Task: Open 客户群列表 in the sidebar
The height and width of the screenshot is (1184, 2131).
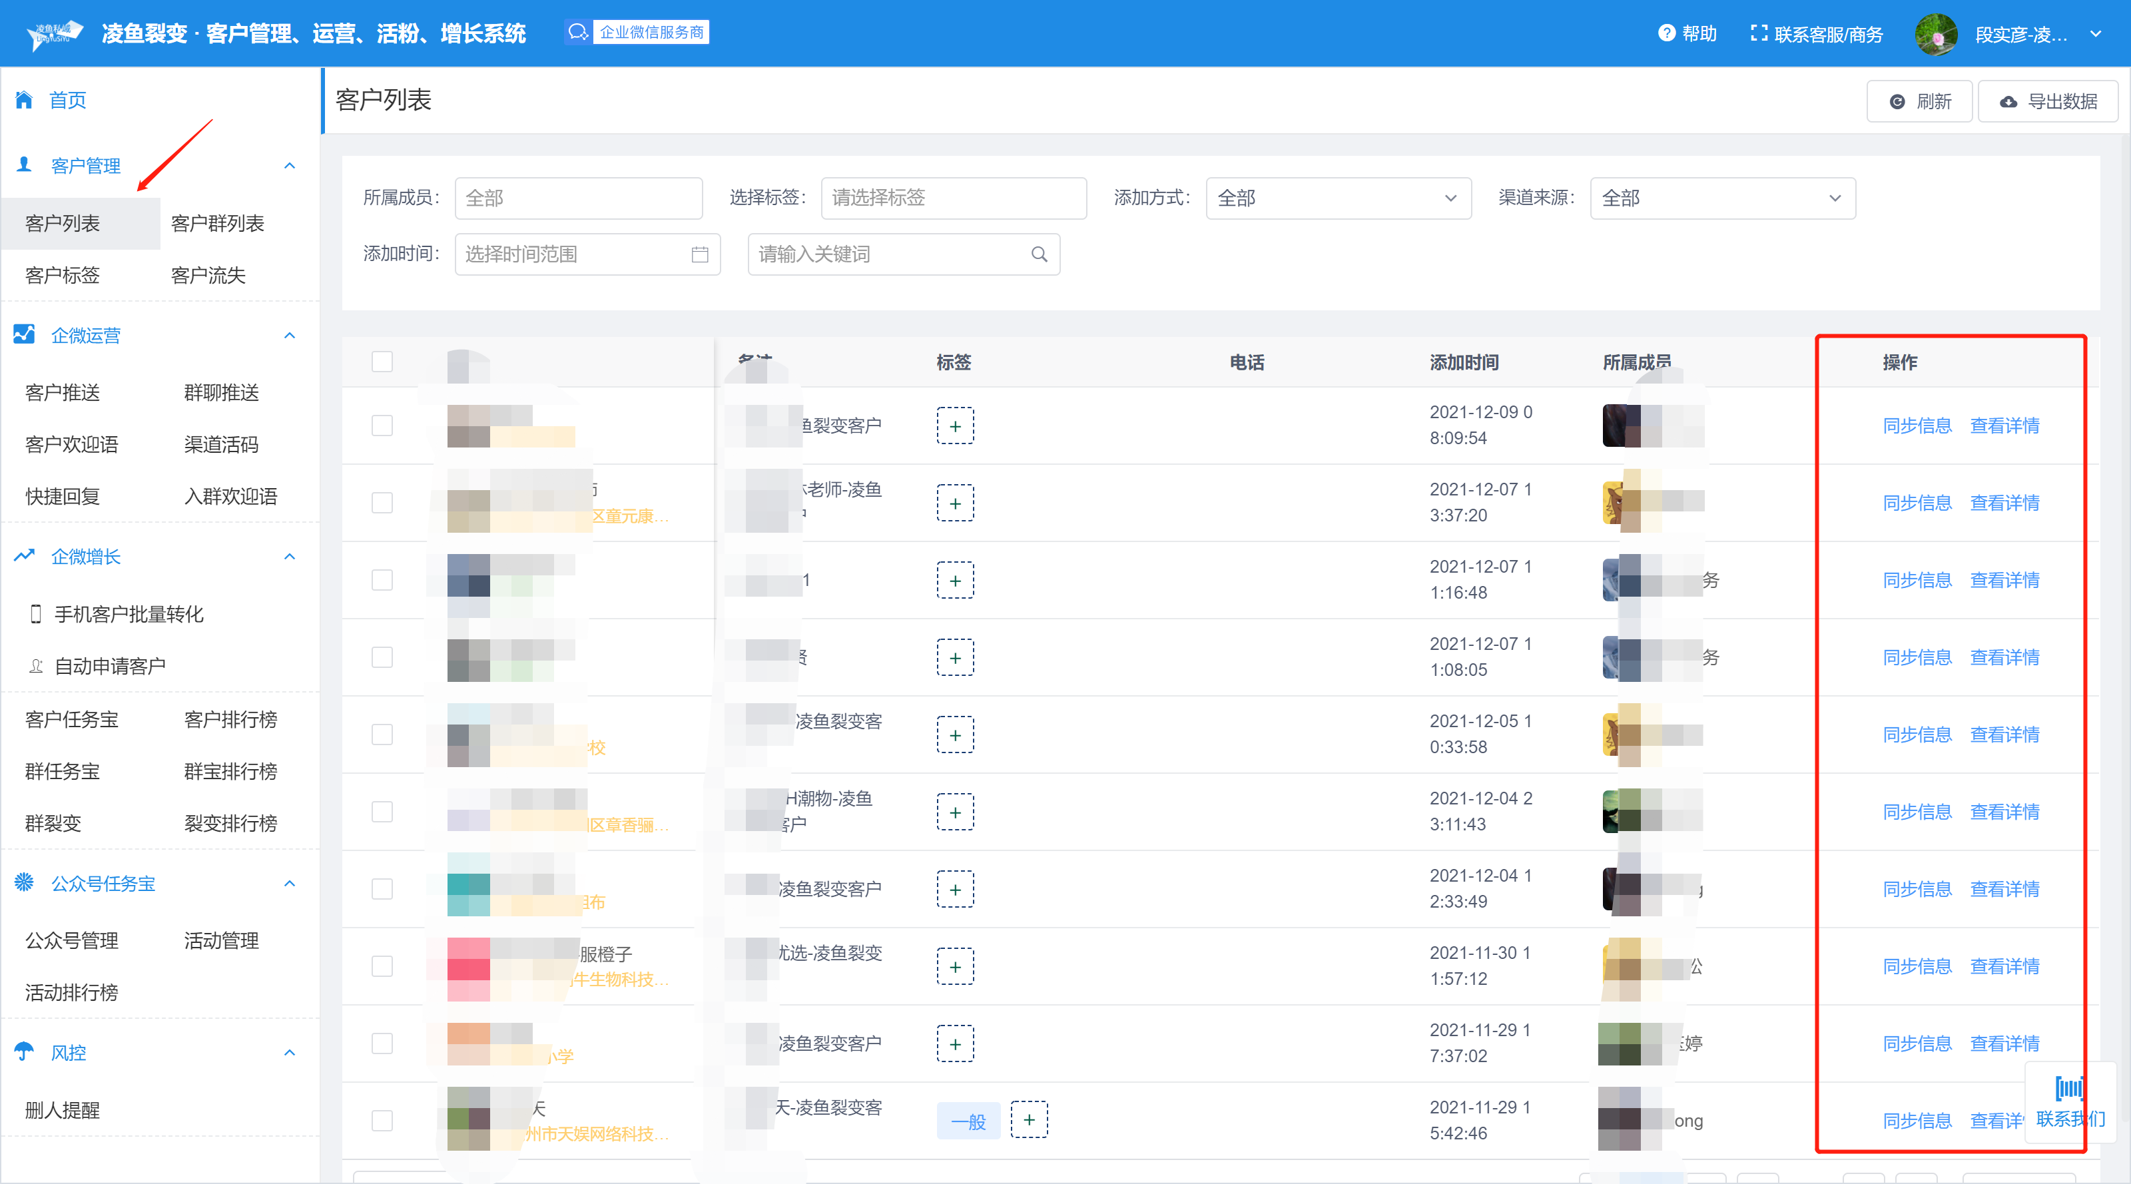Action: tap(218, 223)
